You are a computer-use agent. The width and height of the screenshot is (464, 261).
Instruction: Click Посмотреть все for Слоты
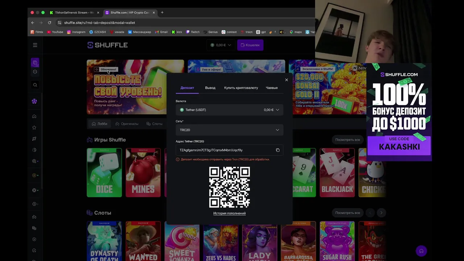point(348,213)
